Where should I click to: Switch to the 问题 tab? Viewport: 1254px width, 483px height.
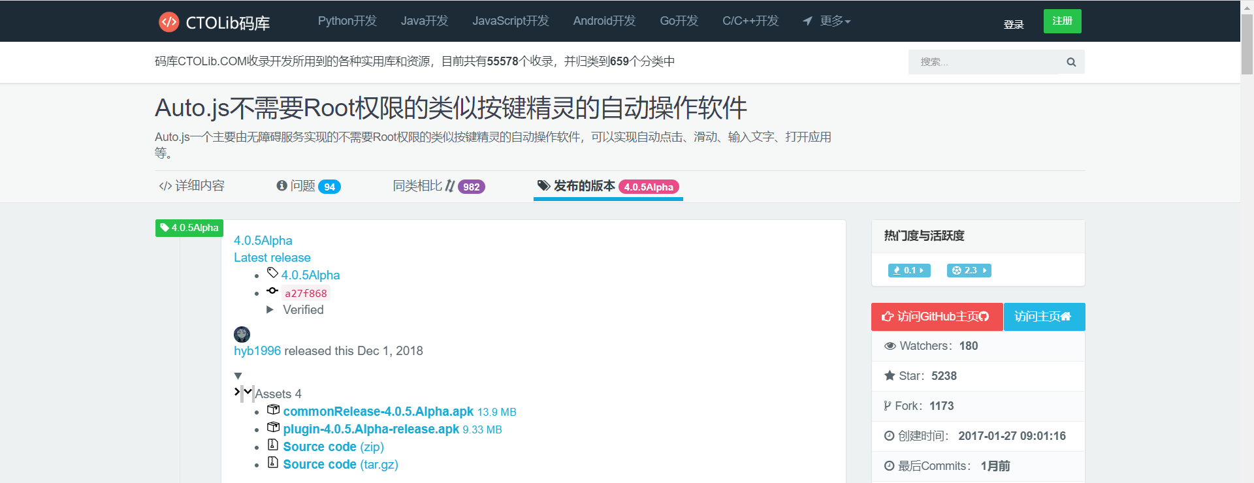point(308,186)
